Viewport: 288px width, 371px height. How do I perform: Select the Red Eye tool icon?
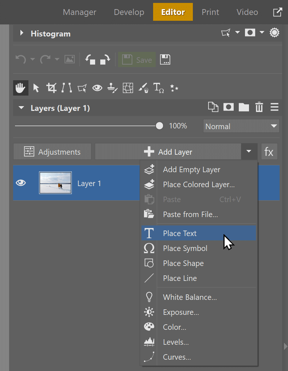click(97, 88)
